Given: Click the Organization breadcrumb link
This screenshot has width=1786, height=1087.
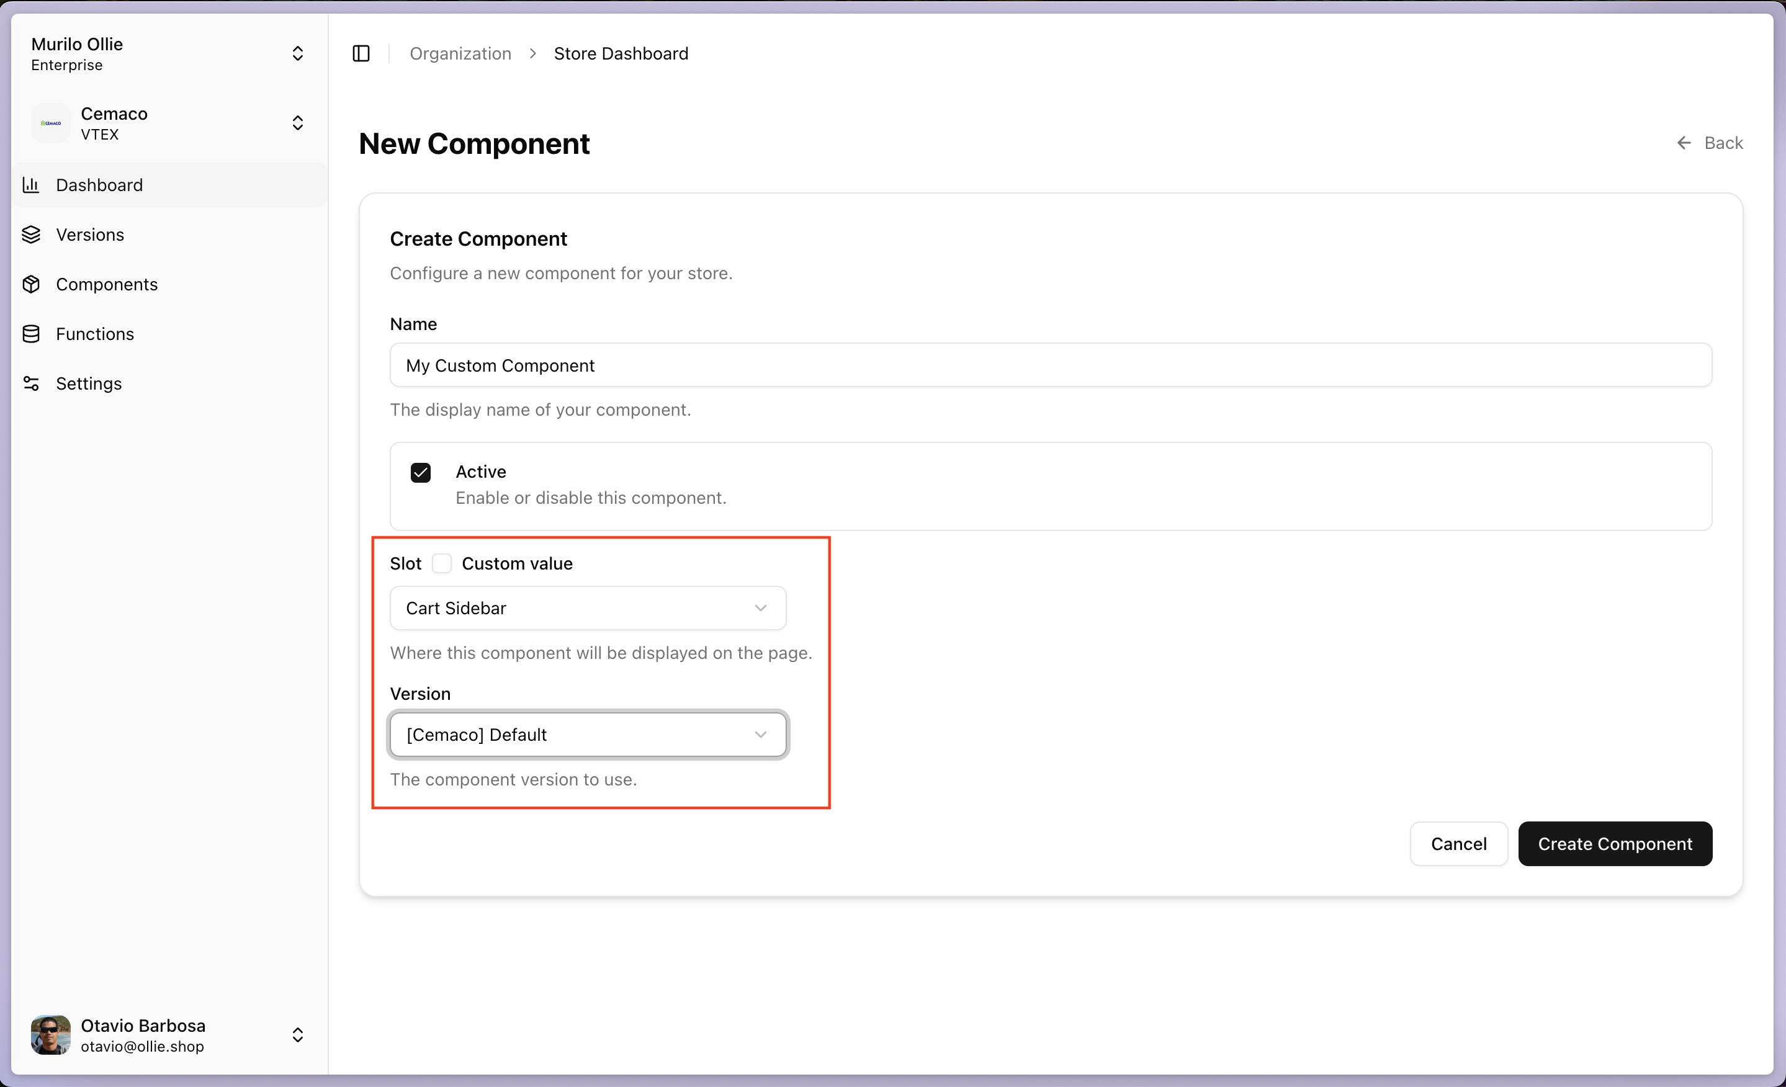Looking at the screenshot, I should (x=460, y=53).
